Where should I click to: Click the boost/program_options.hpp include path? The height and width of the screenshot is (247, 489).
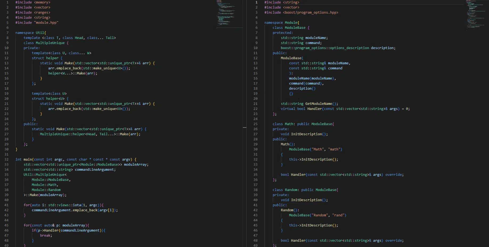[311, 13]
